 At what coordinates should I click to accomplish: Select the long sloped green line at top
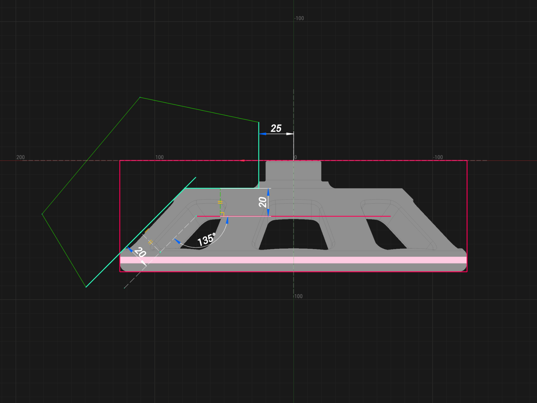(x=199, y=110)
